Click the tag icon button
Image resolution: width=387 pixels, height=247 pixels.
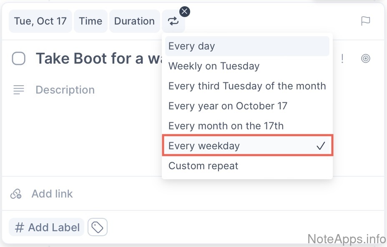click(98, 227)
